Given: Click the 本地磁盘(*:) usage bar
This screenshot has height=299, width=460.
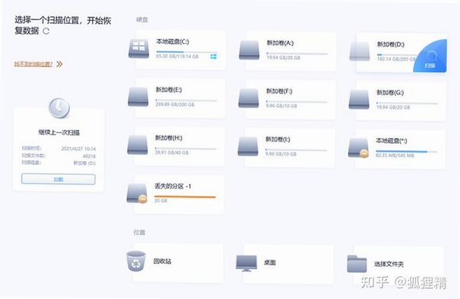Looking at the screenshot, I should click(406, 152).
